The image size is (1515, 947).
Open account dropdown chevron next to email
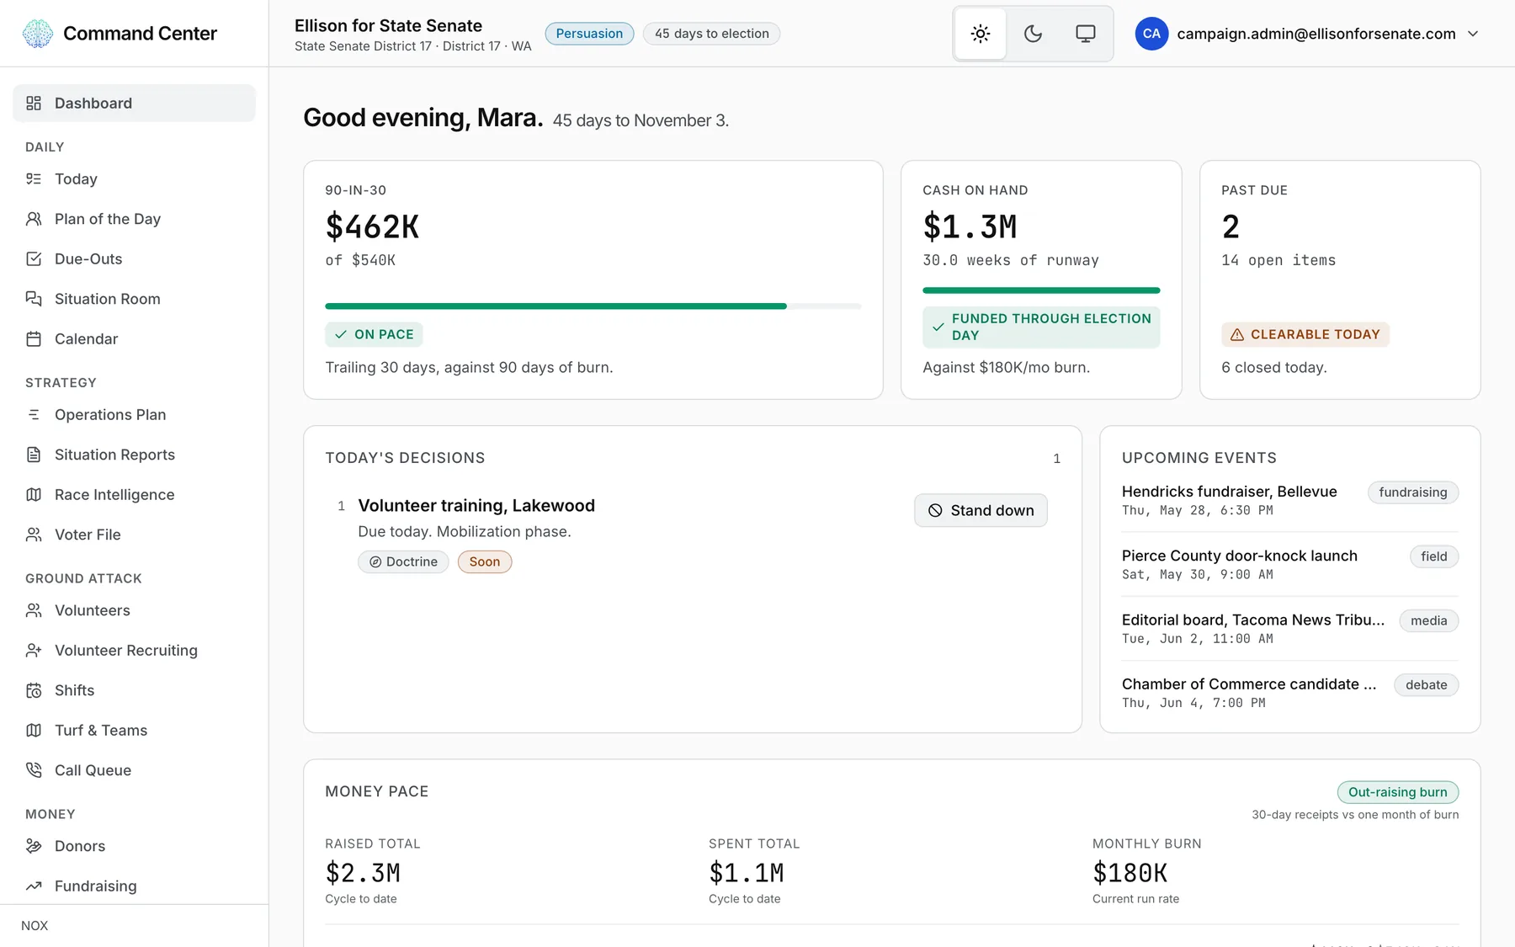pos(1473,34)
